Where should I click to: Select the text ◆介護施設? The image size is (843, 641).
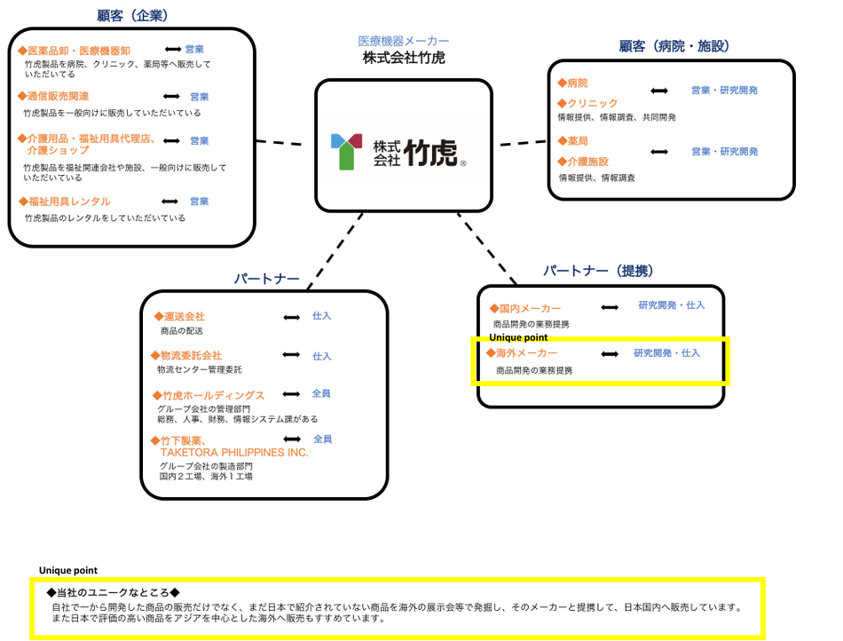click(583, 162)
